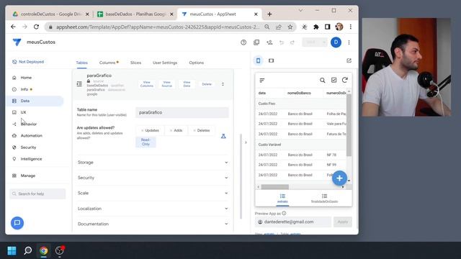Click the blue plus add button

click(339, 178)
